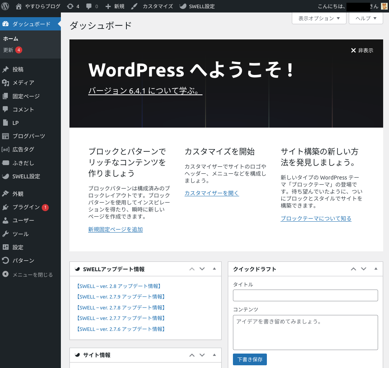Open メディア (Media) library in sidebar
Image resolution: width=389 pixels, height=368 pixels.
pos(23,83)
